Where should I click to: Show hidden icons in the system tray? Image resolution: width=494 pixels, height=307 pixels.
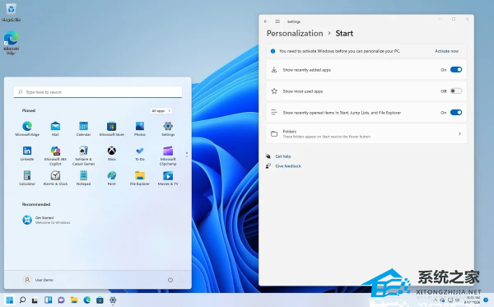pyautogui.click(x=435, y=300)
